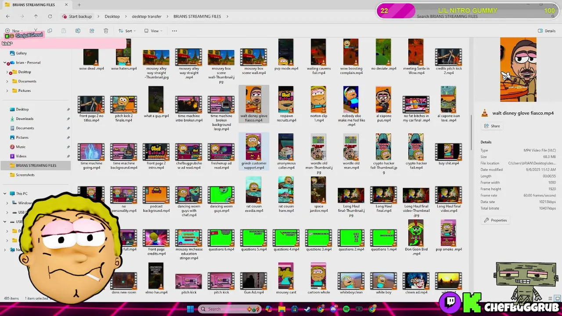Select meeting Santa in Wow.mp4
Image resolution: width=562 pixels, height=316 pixels.
416,57
